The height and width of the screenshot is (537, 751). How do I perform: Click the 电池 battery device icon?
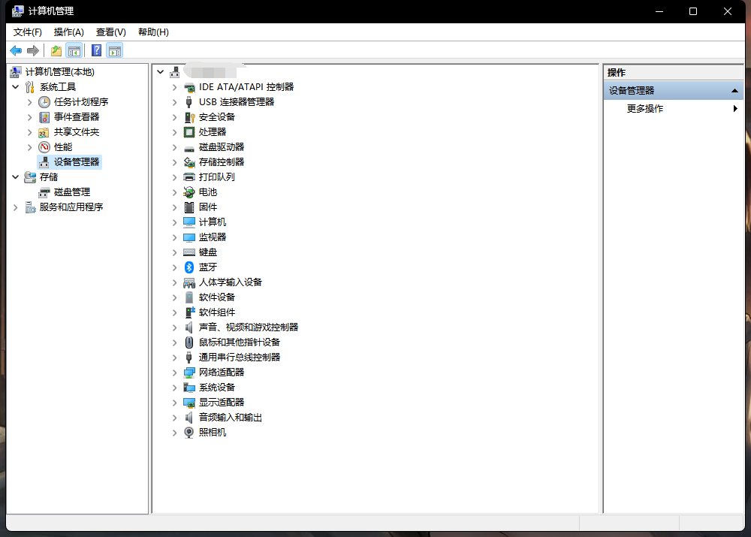pyautogui.click(x=189, y=192)
